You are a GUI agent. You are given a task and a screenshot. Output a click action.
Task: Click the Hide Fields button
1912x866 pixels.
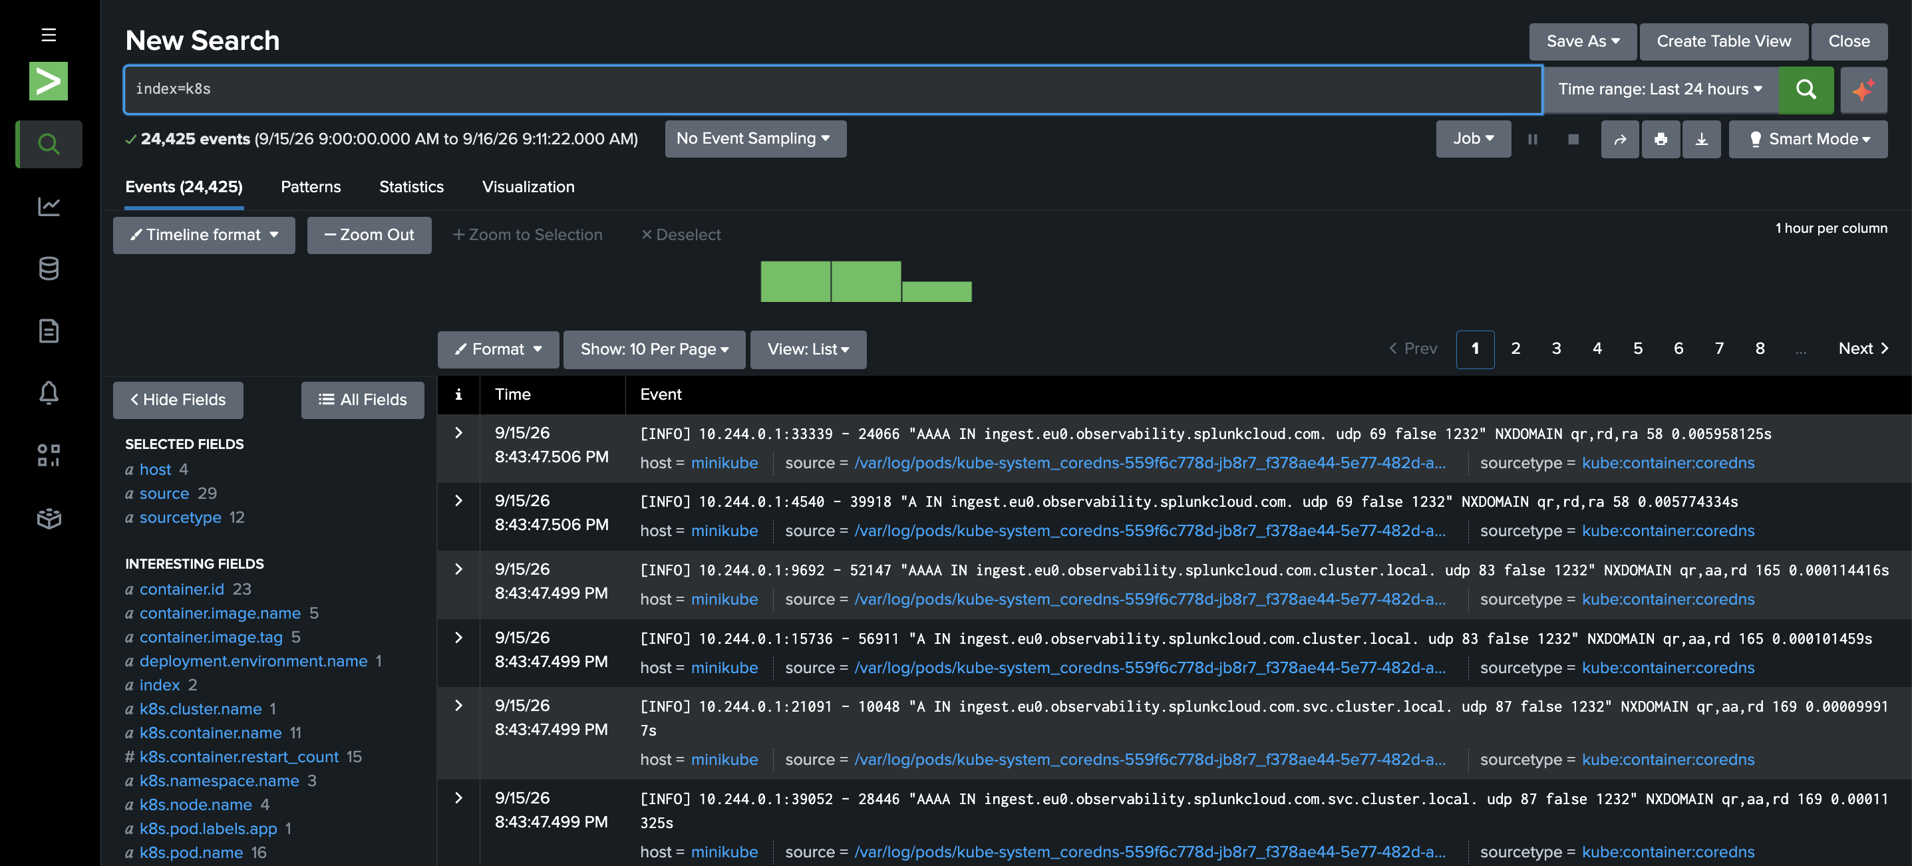click(x=178, y=399)
